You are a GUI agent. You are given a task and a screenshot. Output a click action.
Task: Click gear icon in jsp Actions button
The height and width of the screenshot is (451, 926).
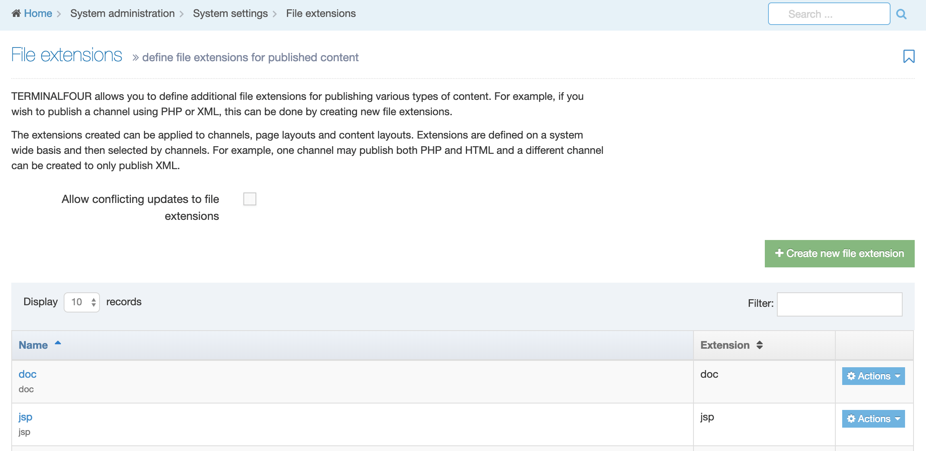pos(851,419)
